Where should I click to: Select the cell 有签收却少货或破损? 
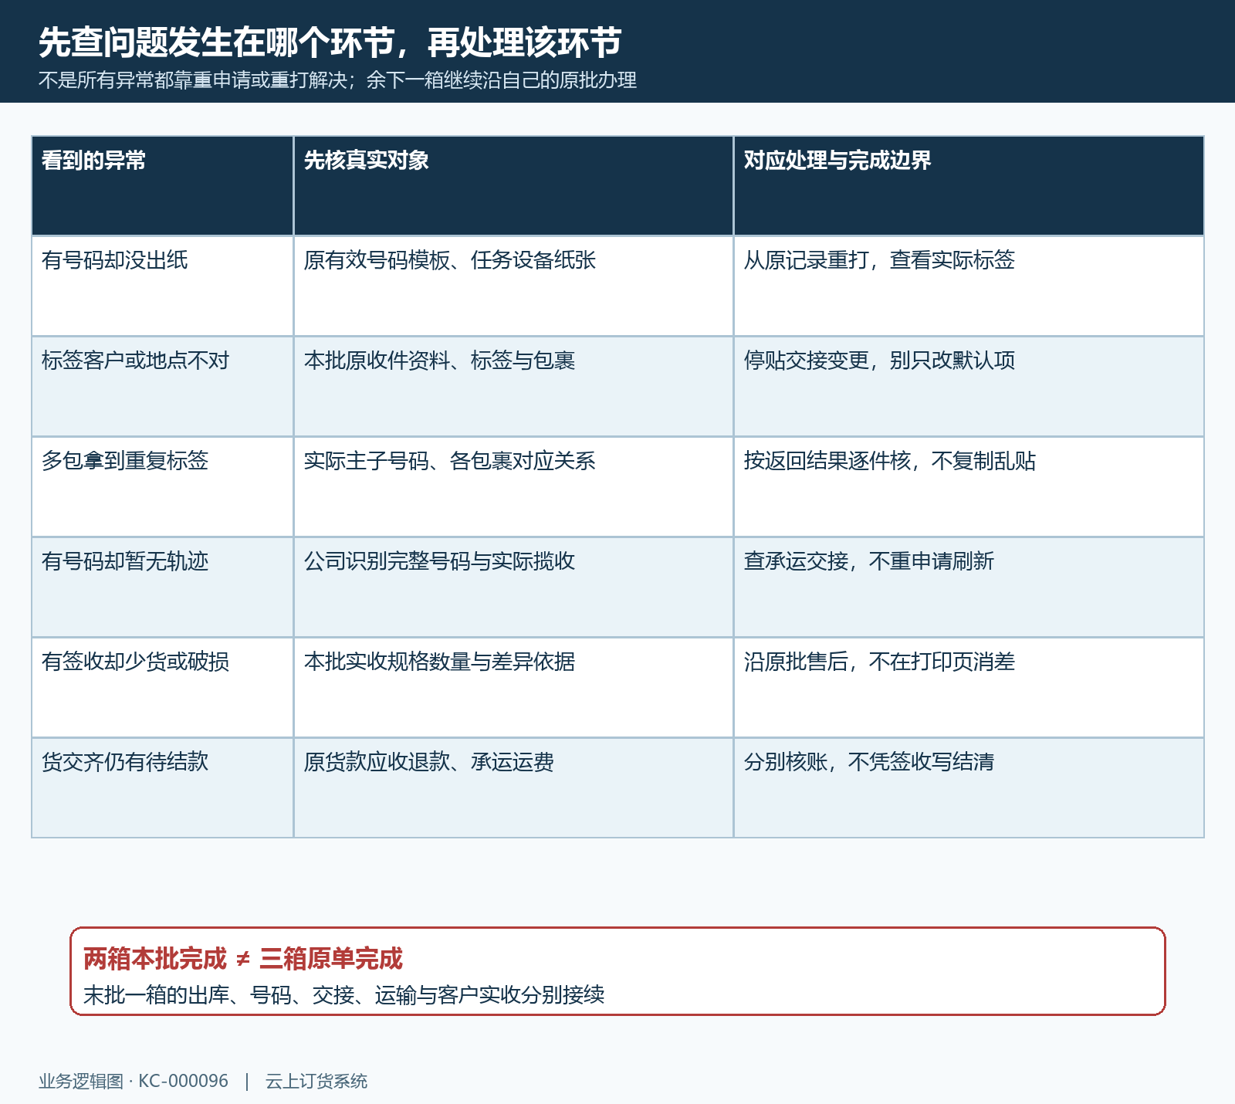pyautogui.click(x=163, y=687)
